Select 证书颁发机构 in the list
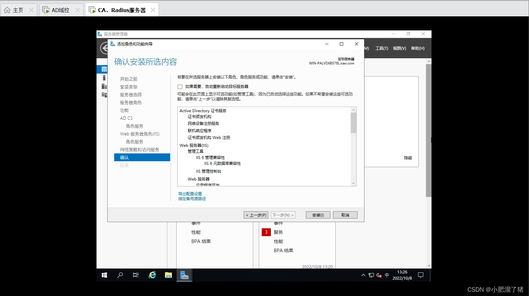The width and height of the screenshot is (529, 296). (x=200, y=117)
